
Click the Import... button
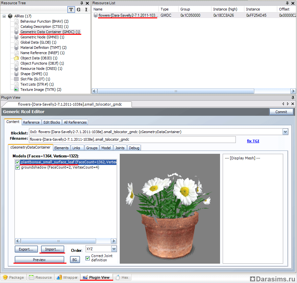click(x=52, y=249)
